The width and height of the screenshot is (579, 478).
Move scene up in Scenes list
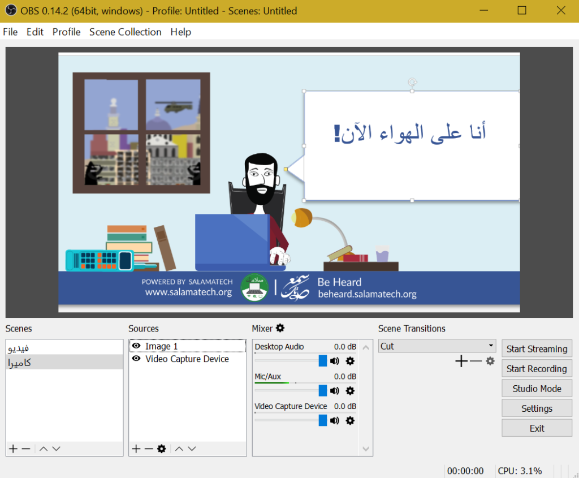pyautogui.click(x=43, y=449)
